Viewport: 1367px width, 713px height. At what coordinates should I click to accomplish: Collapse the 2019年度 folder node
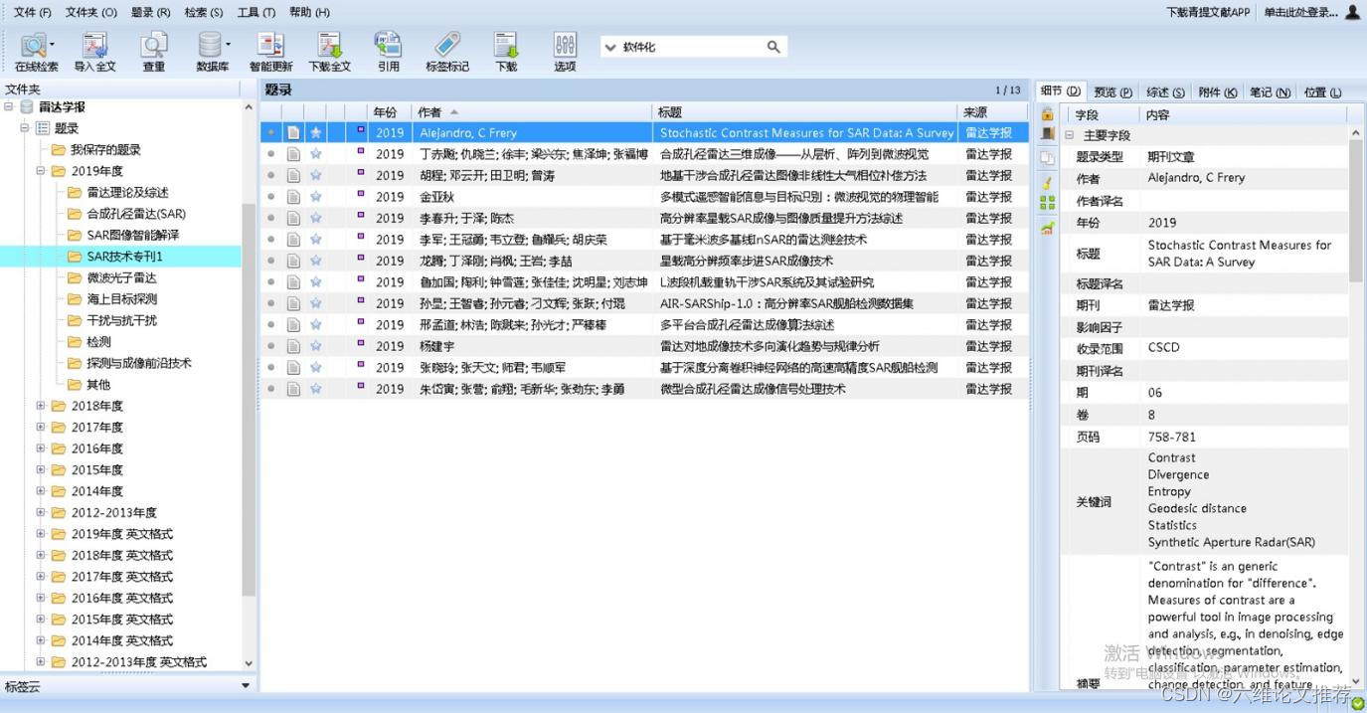click(x=41, y=171)
